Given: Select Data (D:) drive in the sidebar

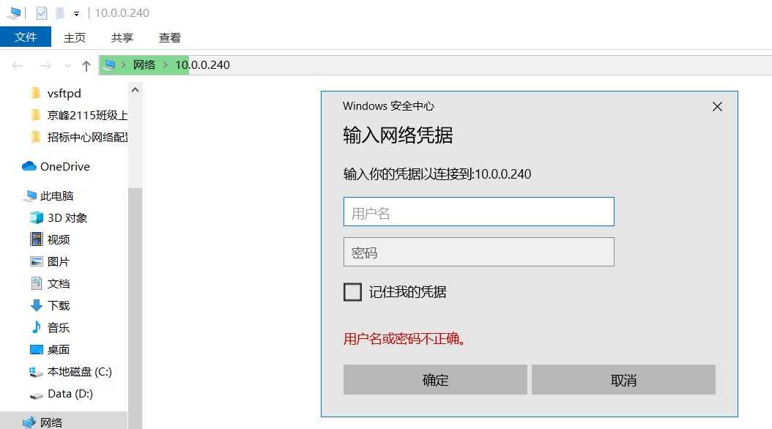Looking at the screenshot, I should coord(70,394).
